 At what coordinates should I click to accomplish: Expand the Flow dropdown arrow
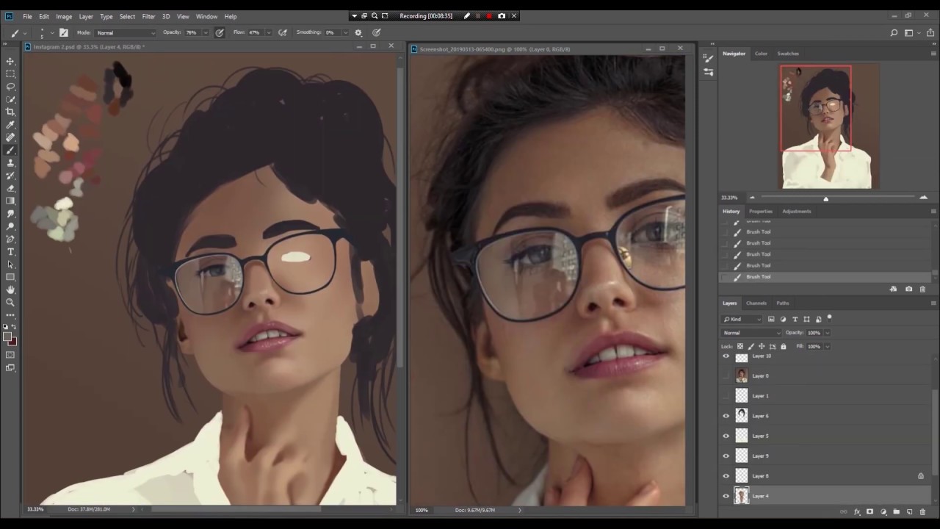click(268, 32)
